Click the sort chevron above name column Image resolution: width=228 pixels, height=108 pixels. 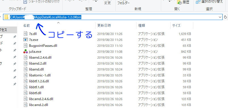[59, 23]
